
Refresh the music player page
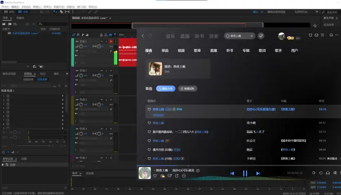coord(150,36)
